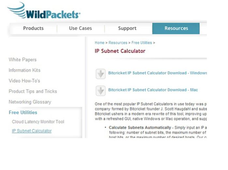
Task: Open Information Kits in sidebar
Action: pos(24,70)
